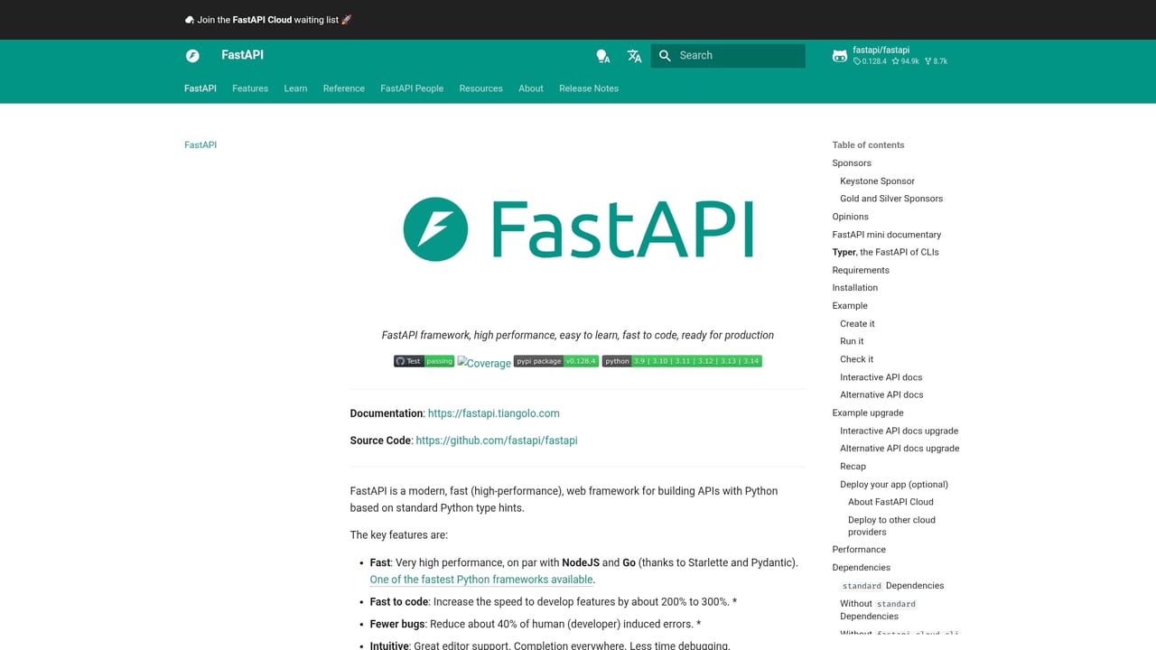
Task: Open the Dependencies entry in table of contents
Action: (861, 567)
